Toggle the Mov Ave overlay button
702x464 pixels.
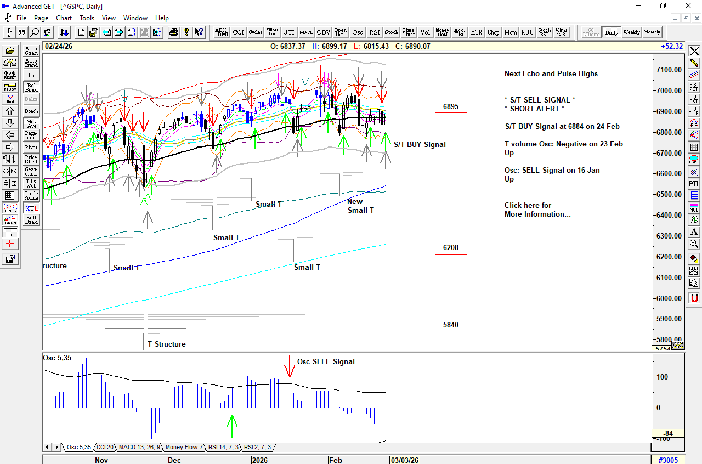pos(31,123)
